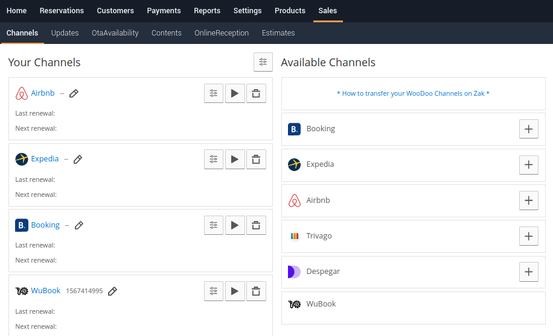Image resolution: width=553 pixels, height=336 pixels.
Task: Add Despegar from Available Channels plus button
Action: (x=529, y=272)
